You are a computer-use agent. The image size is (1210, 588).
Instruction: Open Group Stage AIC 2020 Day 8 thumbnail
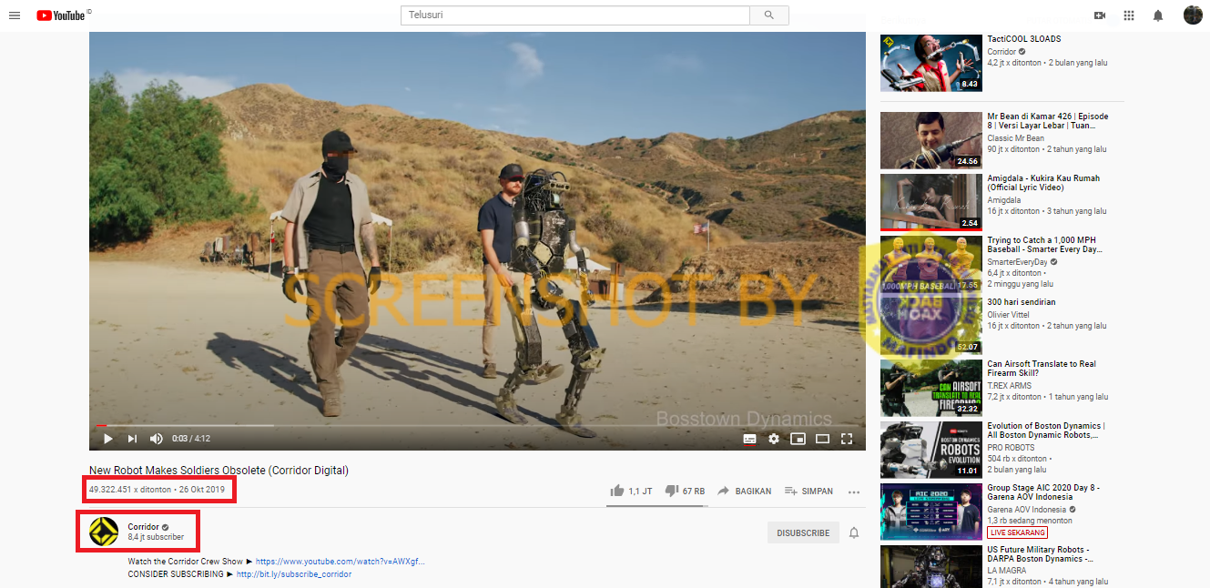coord(930,512)
